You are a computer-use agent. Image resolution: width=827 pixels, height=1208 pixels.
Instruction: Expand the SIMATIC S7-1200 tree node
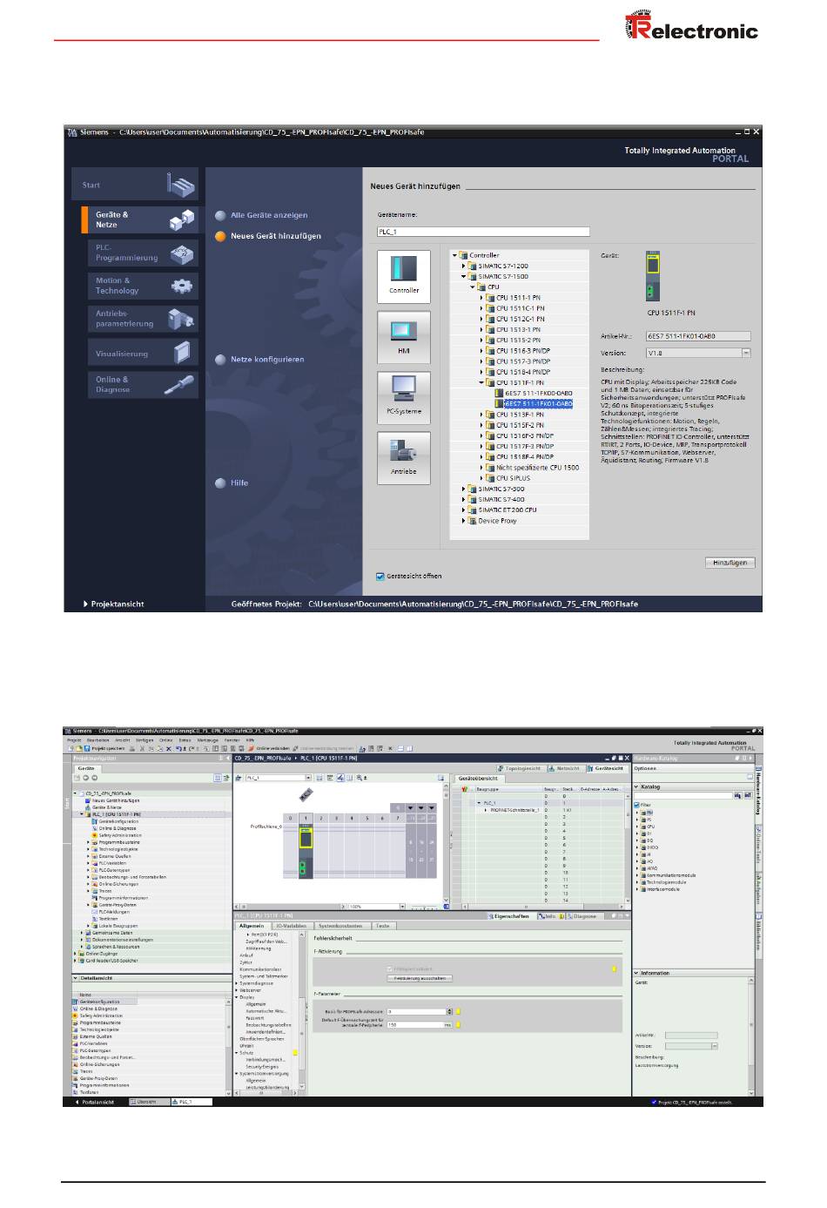(x=464, y=267)
